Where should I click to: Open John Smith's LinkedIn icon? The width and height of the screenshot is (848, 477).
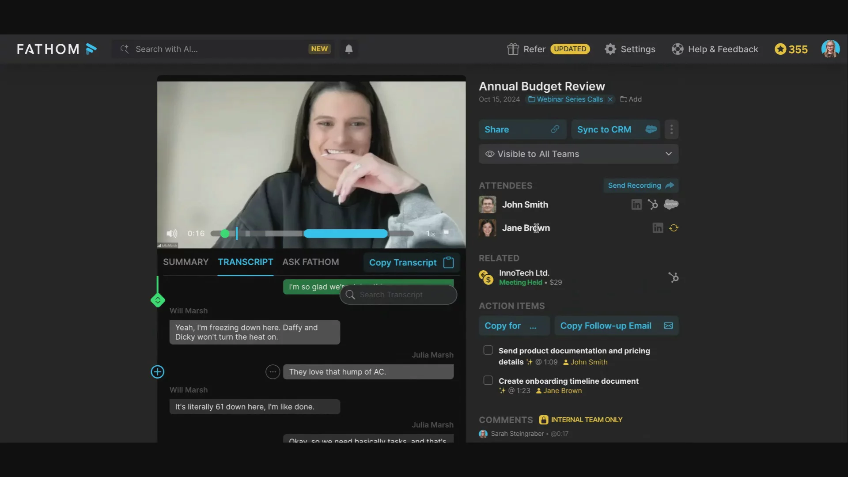636,204
